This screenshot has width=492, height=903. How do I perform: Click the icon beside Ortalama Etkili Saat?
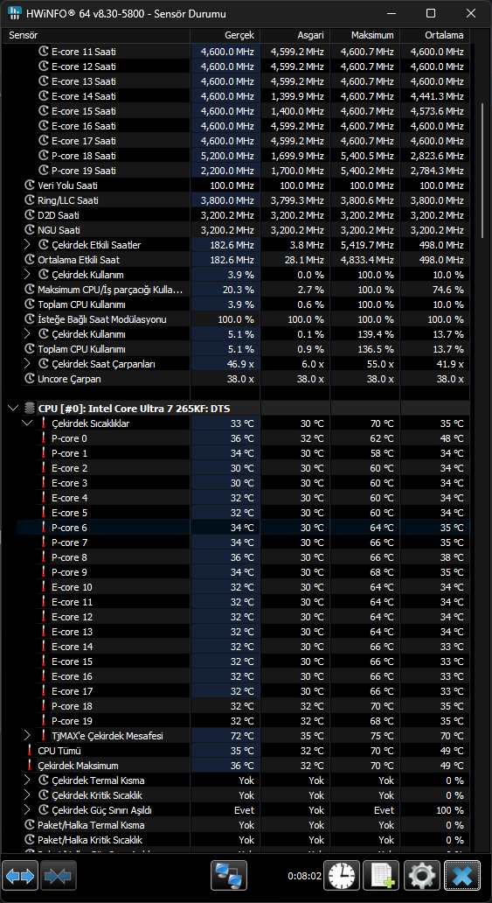pyautogui.click(x=30, y=260)
